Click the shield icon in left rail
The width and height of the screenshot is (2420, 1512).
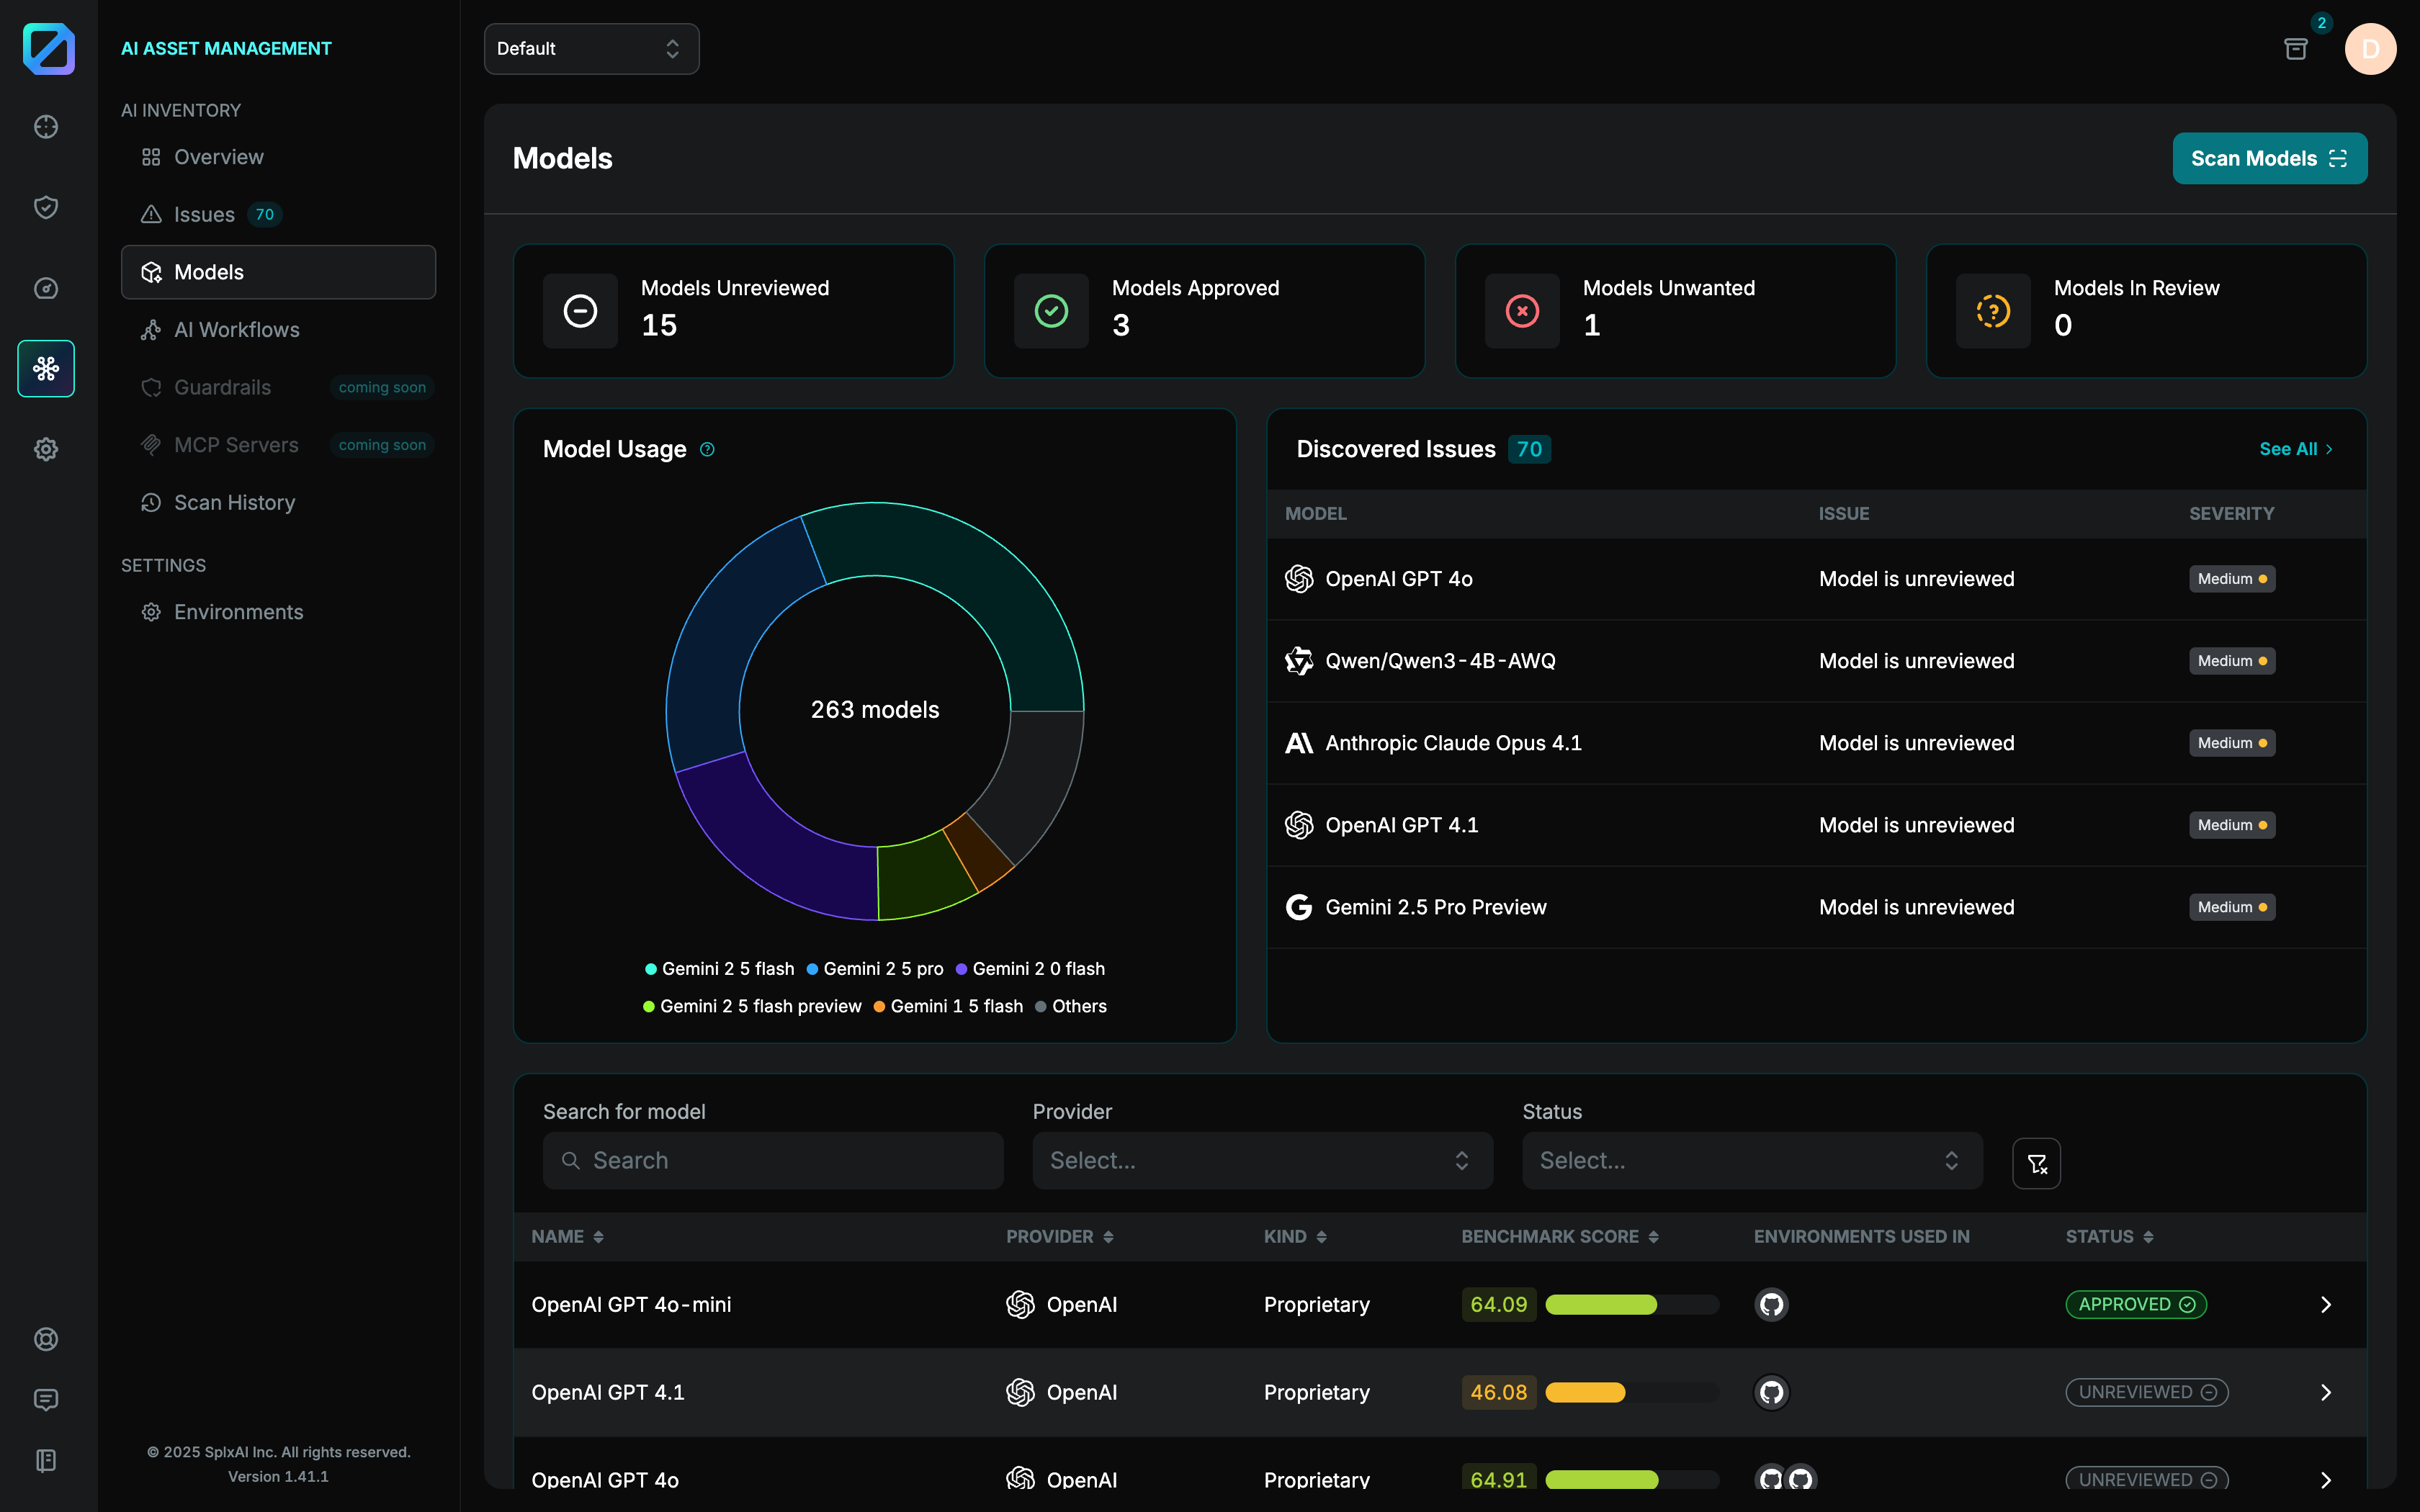pyautogui.click(x=46, y=207)
